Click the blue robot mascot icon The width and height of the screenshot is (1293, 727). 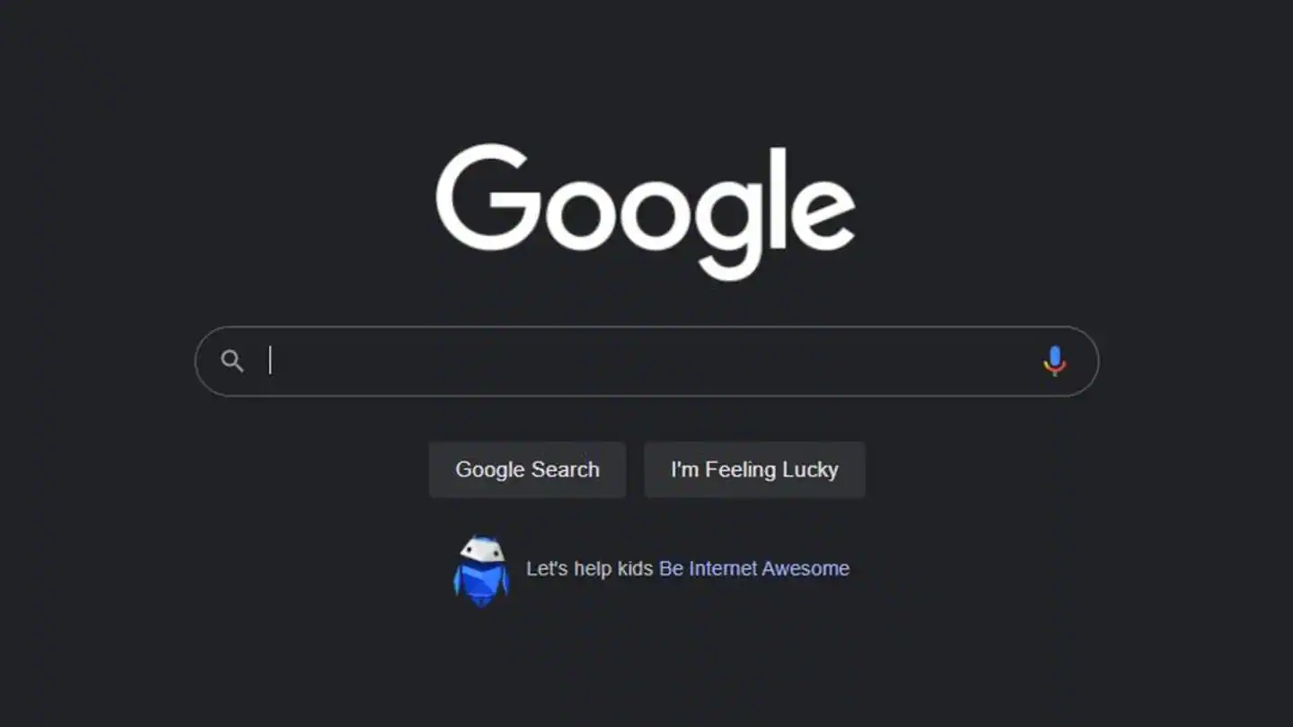(481, 572)
